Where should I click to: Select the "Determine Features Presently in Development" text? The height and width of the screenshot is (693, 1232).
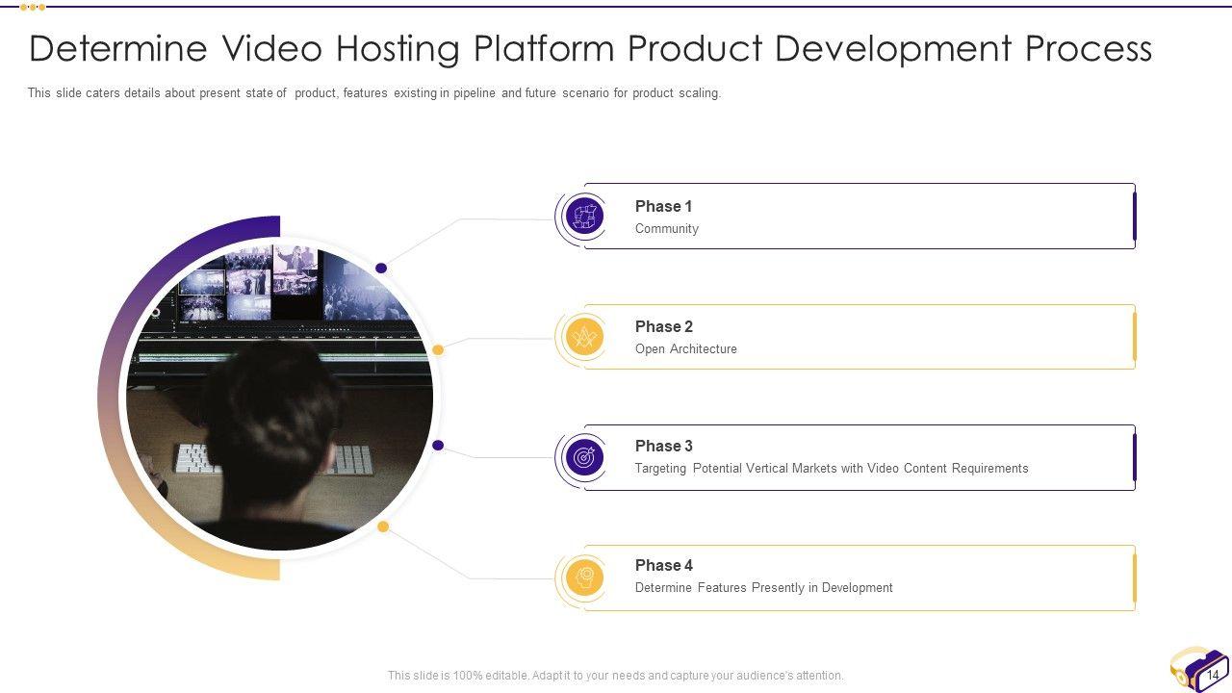pyautogui.click(x=763, y=588)
